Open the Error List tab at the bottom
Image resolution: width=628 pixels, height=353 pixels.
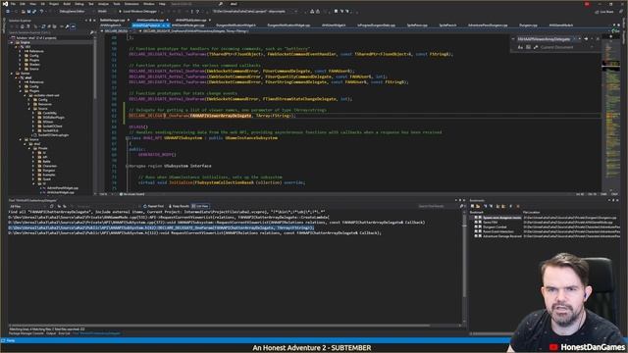click(64, 333)
